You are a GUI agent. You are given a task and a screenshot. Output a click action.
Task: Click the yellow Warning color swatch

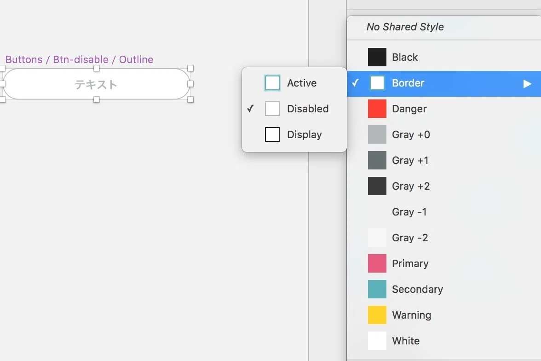coord(377,315)
